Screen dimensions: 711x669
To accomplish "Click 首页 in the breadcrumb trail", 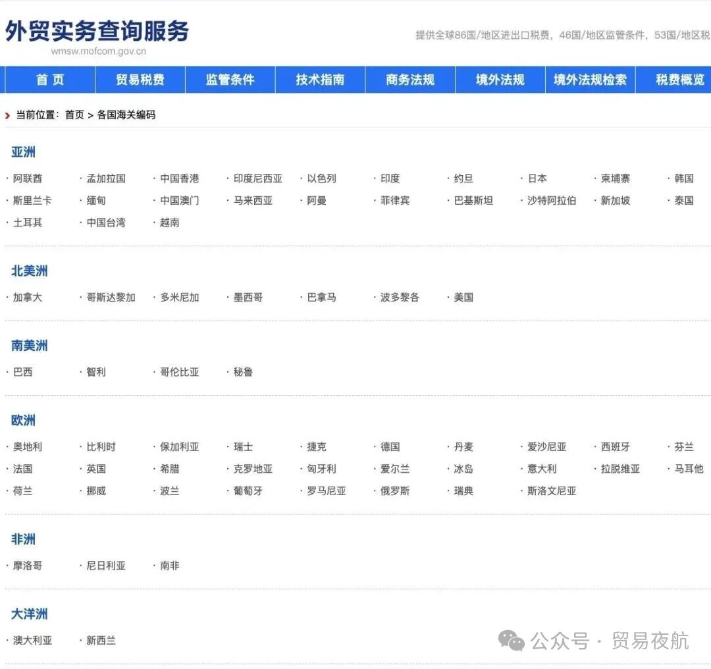I will point(74,115).
